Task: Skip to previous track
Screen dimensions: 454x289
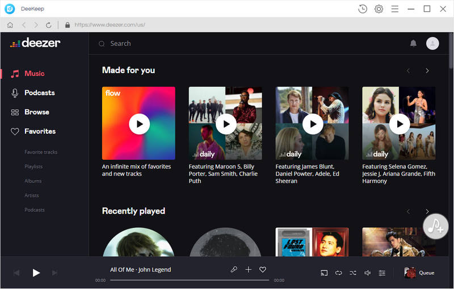Action: click(x=16, y=273)
